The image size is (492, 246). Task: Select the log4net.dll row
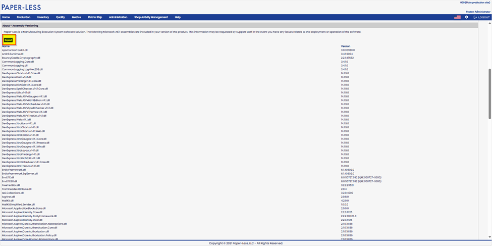coord(9,196)
